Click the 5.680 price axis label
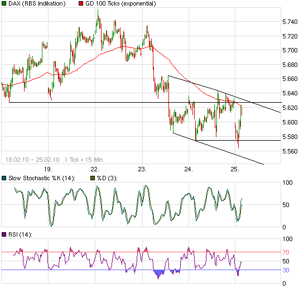The width and height of the screenshot is (304, 288). pos(290,65)
